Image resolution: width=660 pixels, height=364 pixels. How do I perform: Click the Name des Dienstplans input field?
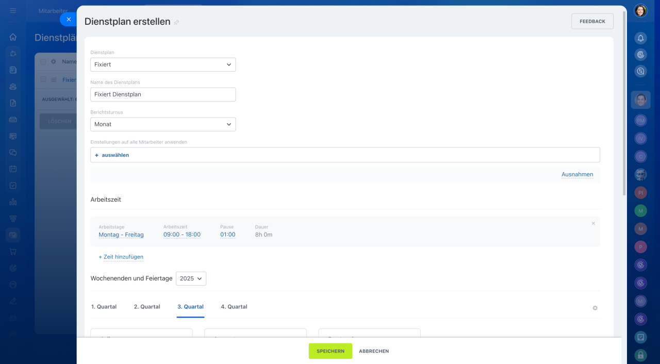pyautogui.click(x=163, y=94)
